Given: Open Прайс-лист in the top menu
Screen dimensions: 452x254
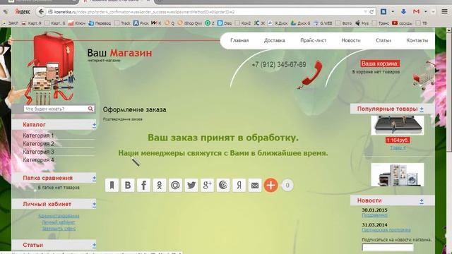Looking at the screenshot, I should (314, 41).
